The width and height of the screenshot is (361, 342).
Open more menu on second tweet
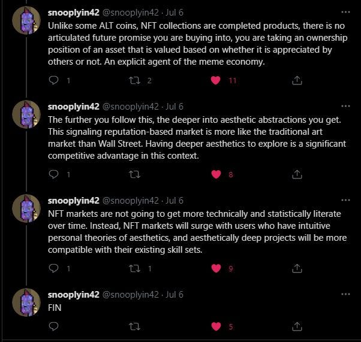pyautogui.click(x=345, y=107)
